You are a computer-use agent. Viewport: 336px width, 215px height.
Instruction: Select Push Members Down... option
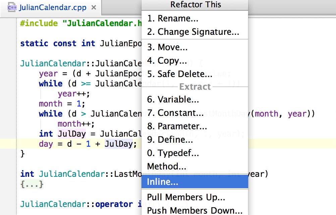[194, 210]
